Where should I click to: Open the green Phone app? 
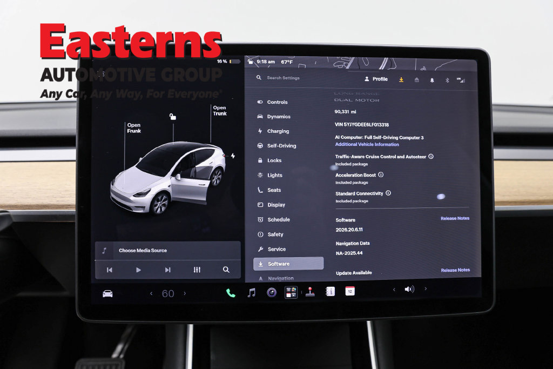231,293
